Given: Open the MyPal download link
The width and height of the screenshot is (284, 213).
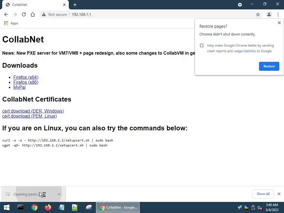Looking at the screenshot, I should 19,87.
